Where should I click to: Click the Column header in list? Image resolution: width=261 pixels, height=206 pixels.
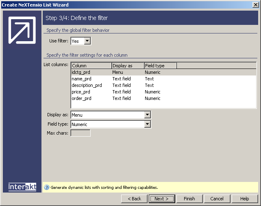[91, 66]
